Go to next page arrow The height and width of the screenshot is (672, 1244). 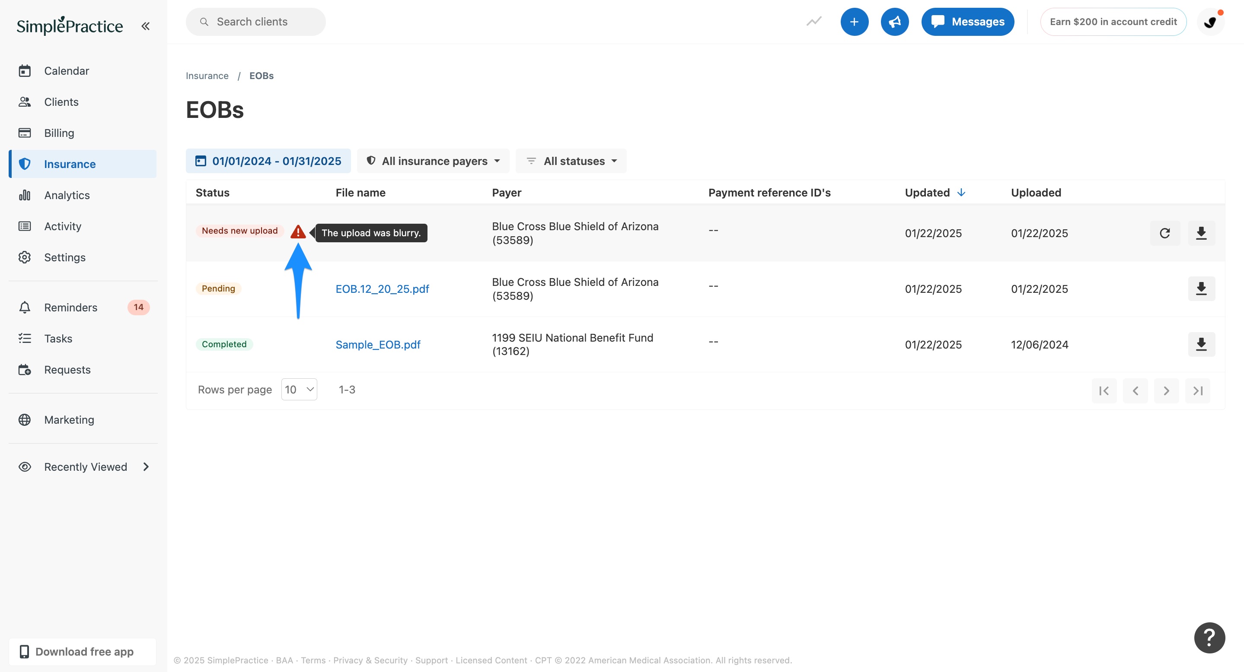click(x=1166, y=391)
